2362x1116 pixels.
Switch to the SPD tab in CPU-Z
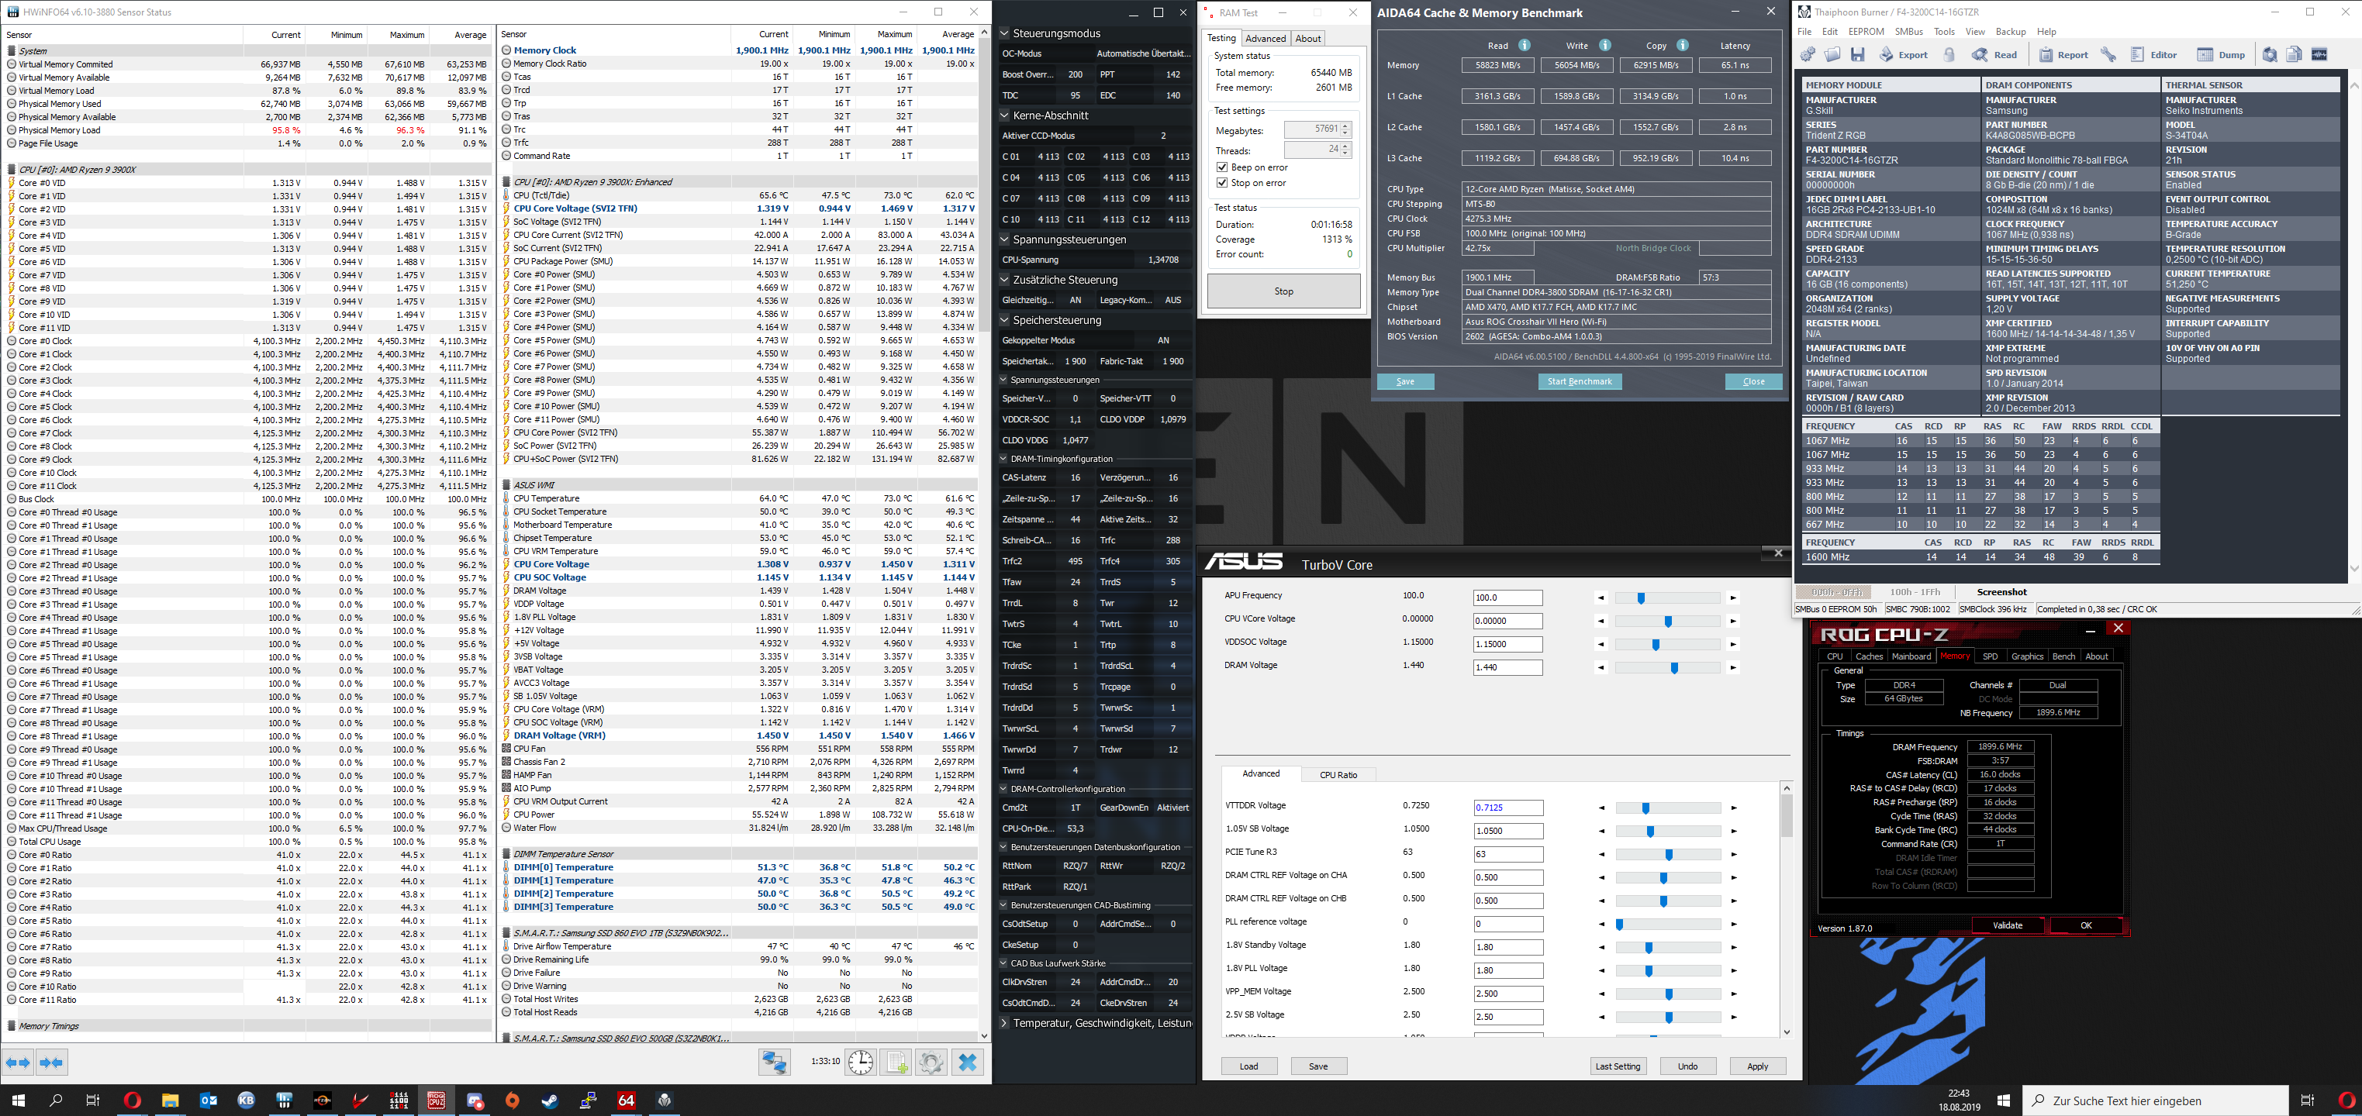tap(1990, 656)
